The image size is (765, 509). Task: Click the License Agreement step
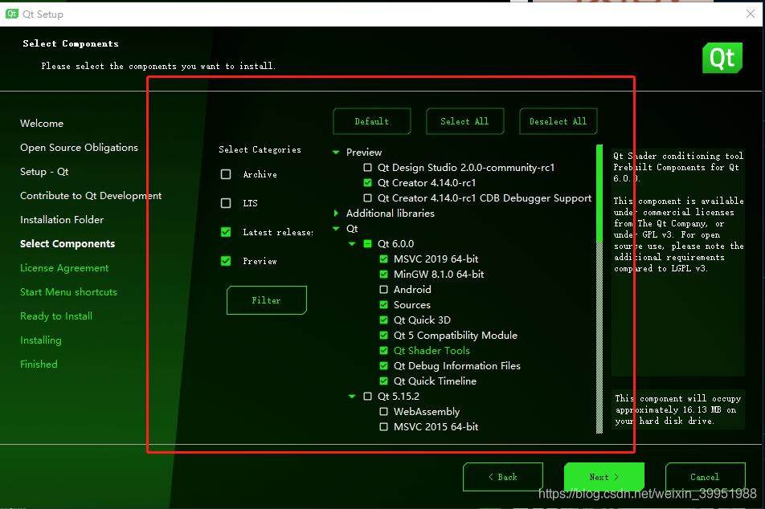tap(64, 267)
